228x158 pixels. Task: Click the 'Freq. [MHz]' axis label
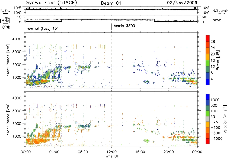[5, 19]
